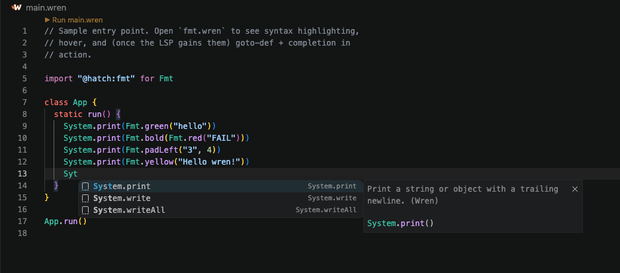Click the play triangle before Run main.wren
The width and height of the screenshot is (620, 273).
48,20
